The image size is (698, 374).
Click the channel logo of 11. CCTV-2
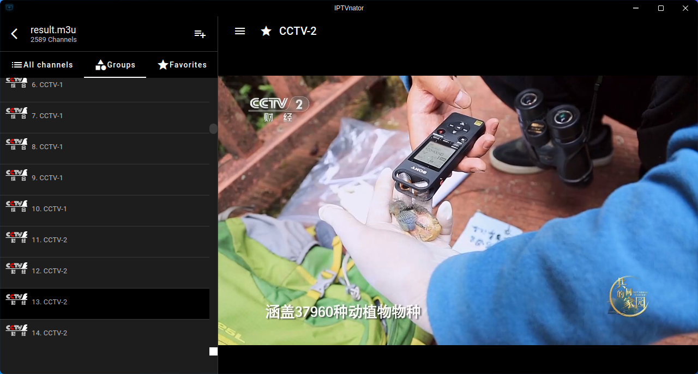(16, 237)
